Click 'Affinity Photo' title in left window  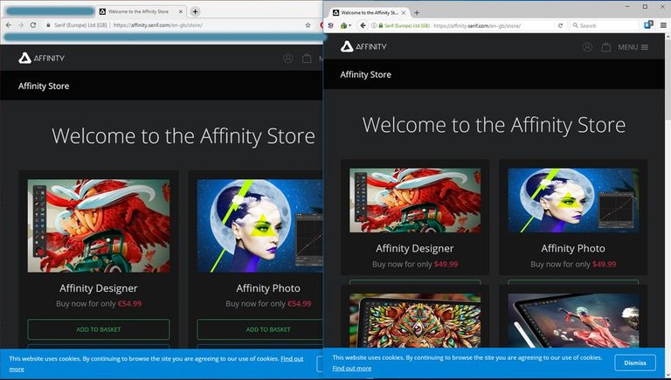(x=268, y=288)
